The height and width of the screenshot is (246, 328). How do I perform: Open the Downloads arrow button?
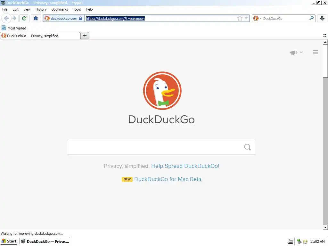pos(322,18)
